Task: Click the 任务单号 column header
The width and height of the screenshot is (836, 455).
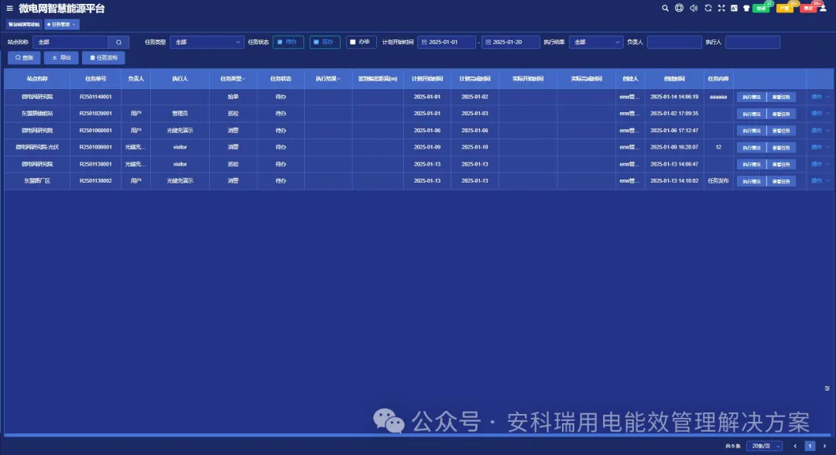Action: coord(95,79)
